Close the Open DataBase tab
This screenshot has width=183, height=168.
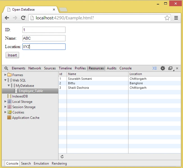(54, 10)
